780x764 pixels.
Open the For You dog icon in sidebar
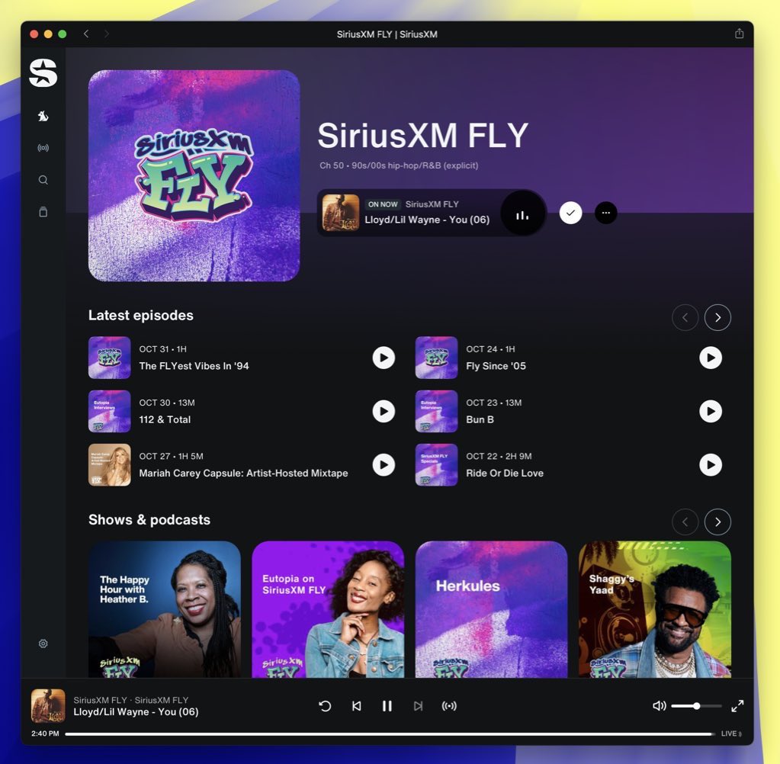pyautogui.click(x=43, y=115)
